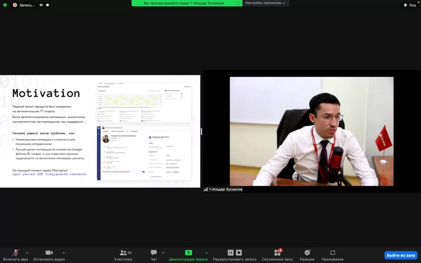Expand audio options arrow beside Включить звук
Screen dimensions: 421x263
coord(27,253)
